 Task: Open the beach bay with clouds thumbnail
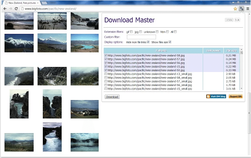(19, 21)
